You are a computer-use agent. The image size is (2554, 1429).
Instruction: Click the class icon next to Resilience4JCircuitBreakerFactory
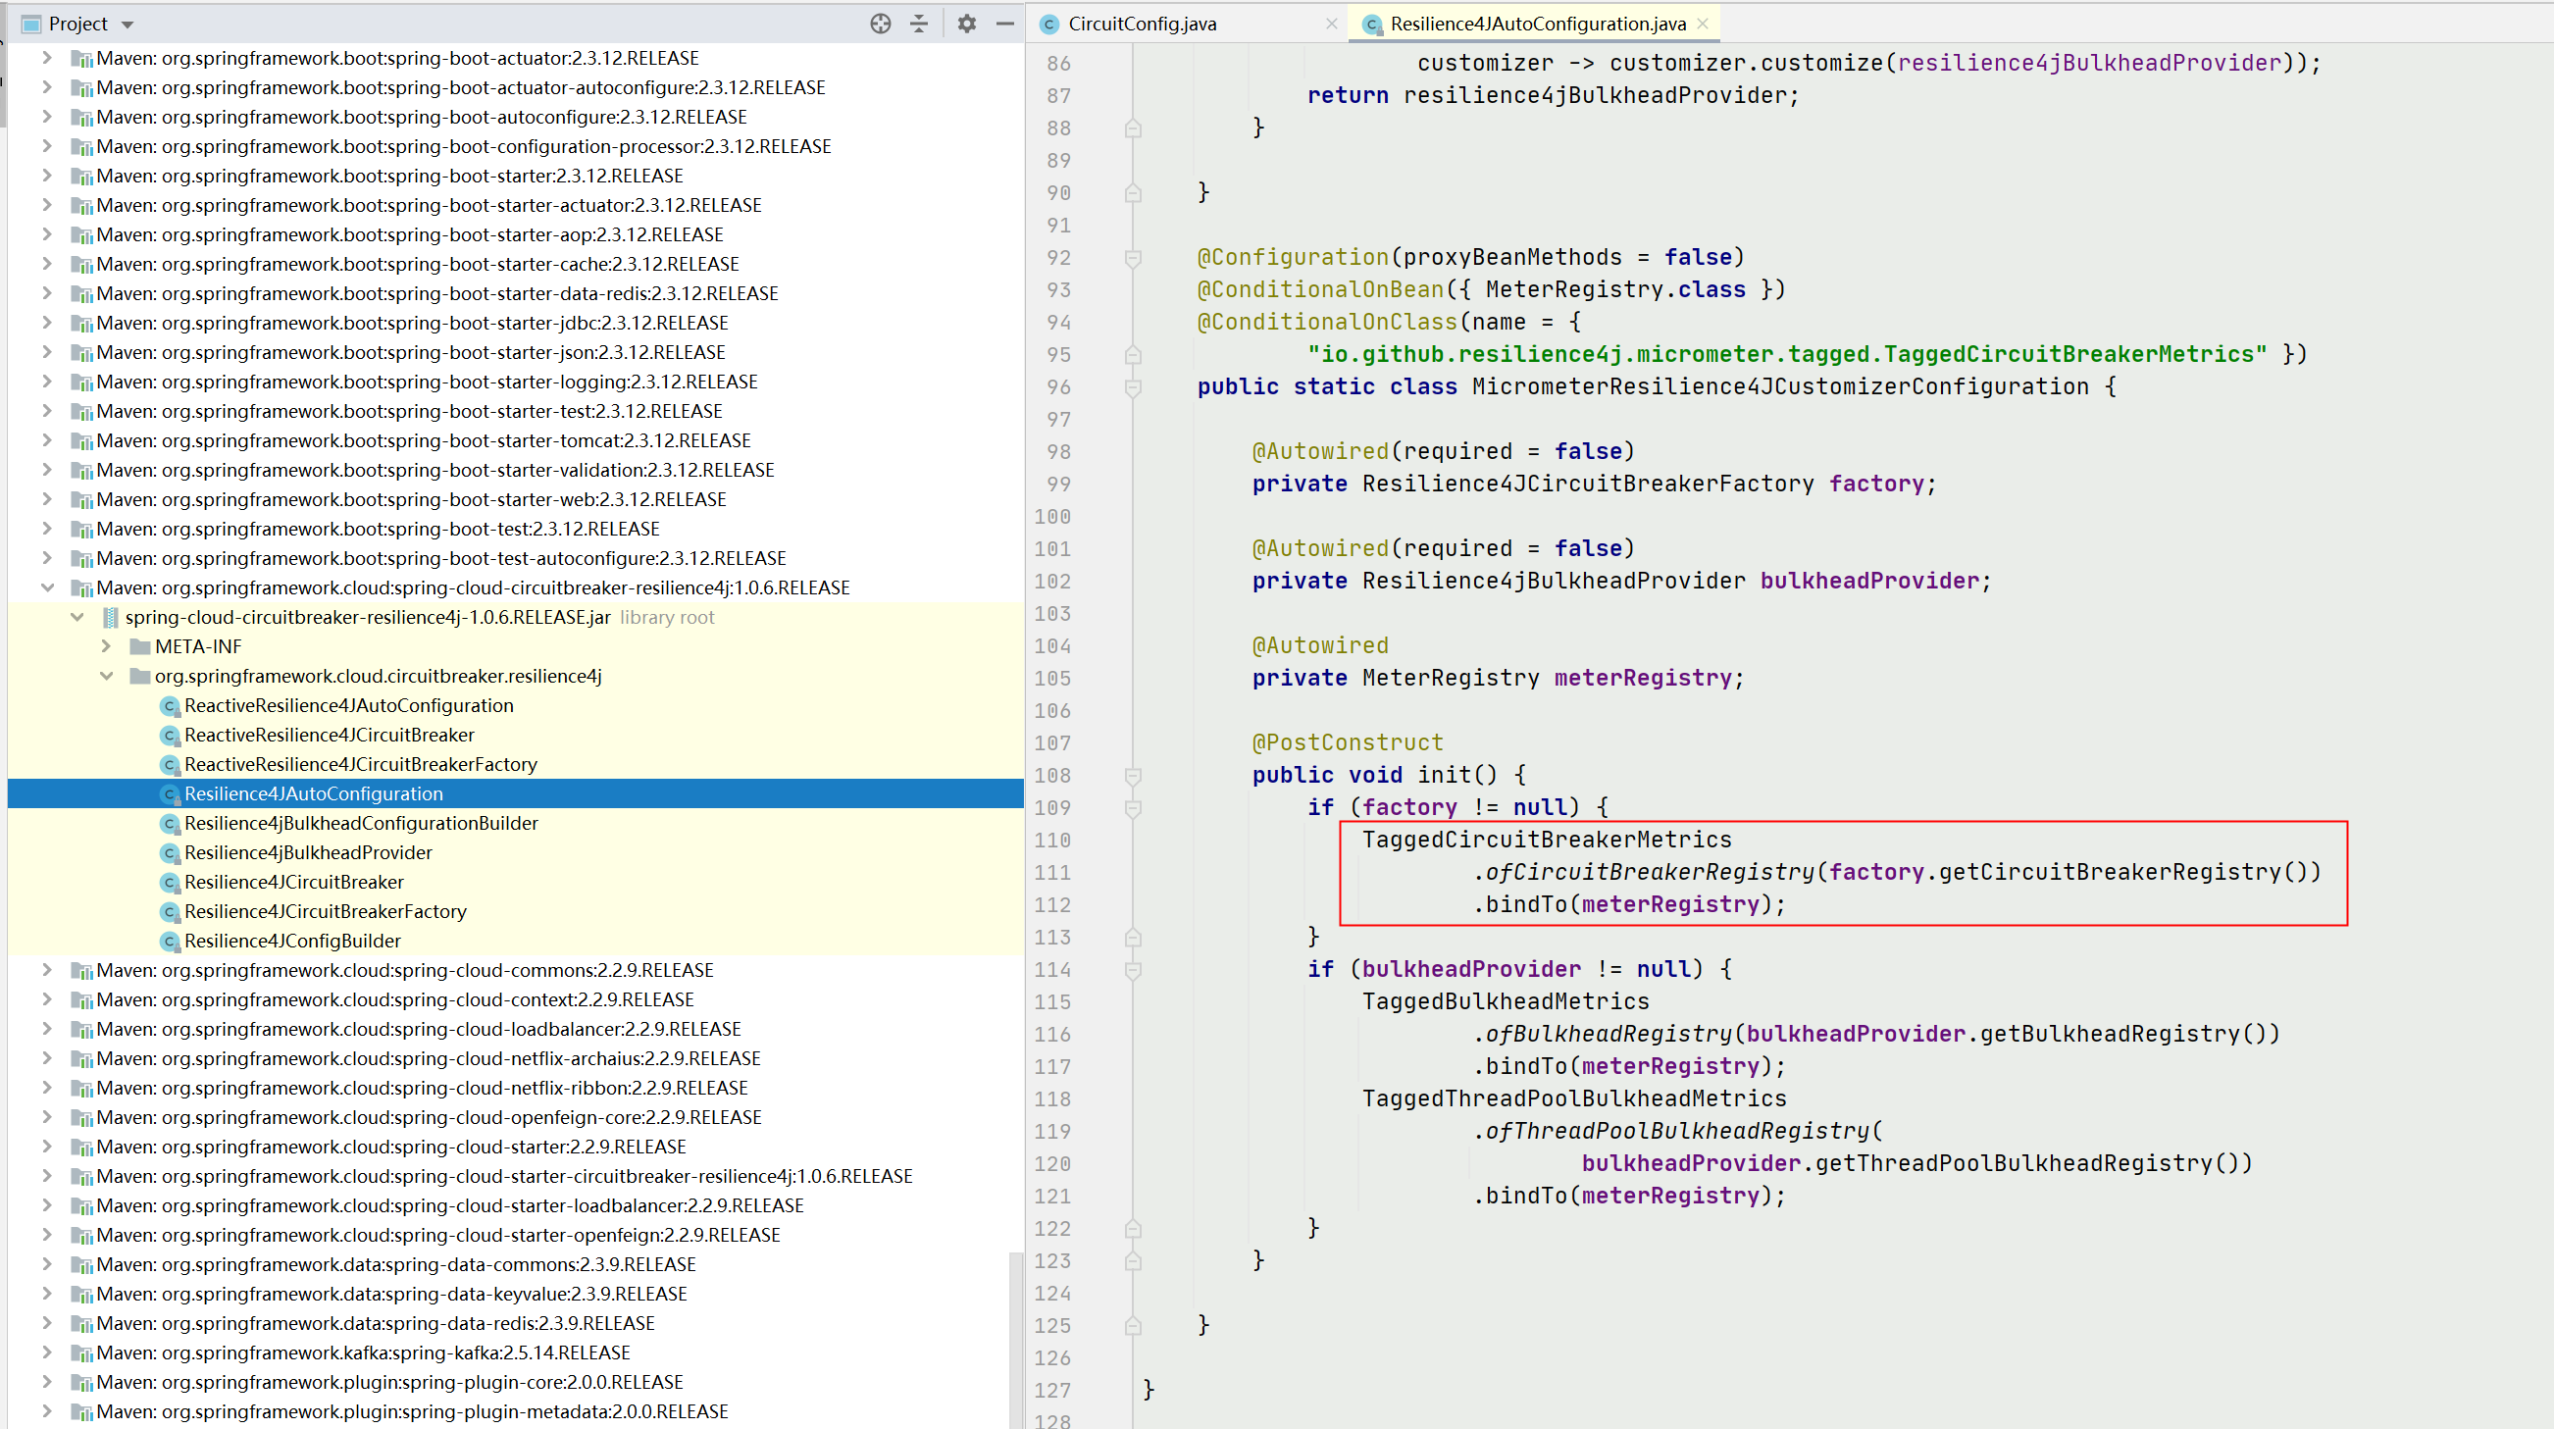pyautogui.click(x=170, y=911)
